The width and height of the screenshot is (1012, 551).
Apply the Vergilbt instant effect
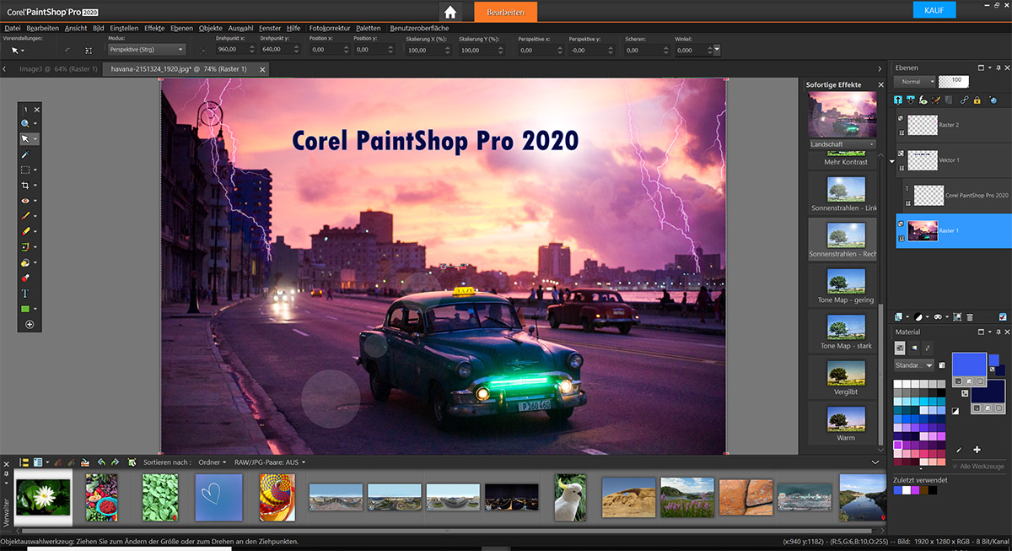[844, 376]
